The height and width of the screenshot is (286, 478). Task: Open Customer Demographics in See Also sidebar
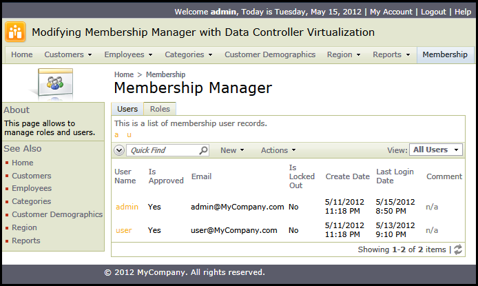coord(57,214)
